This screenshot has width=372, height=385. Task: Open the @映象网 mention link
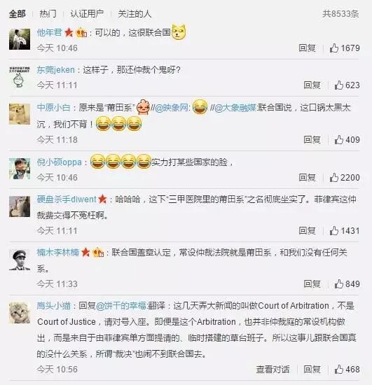(x=171, y=108)
